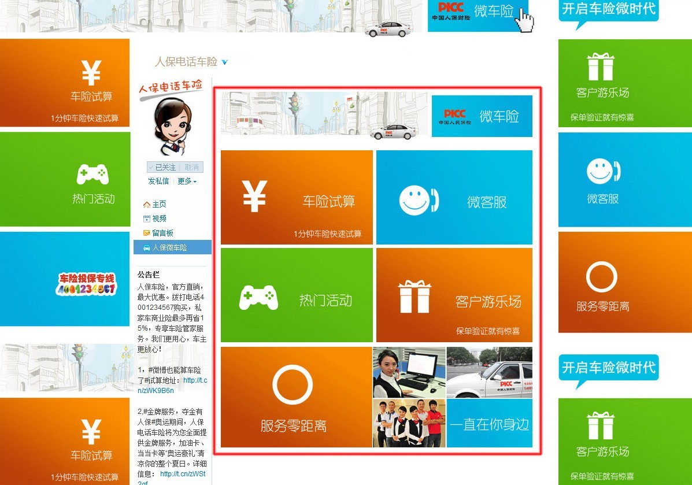Go to the 主页 navigation item

coord(155,204)
